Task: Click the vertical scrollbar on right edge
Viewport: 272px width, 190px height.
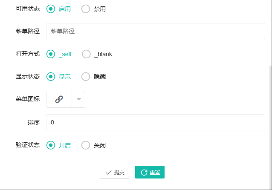Action: coord(270,127)
